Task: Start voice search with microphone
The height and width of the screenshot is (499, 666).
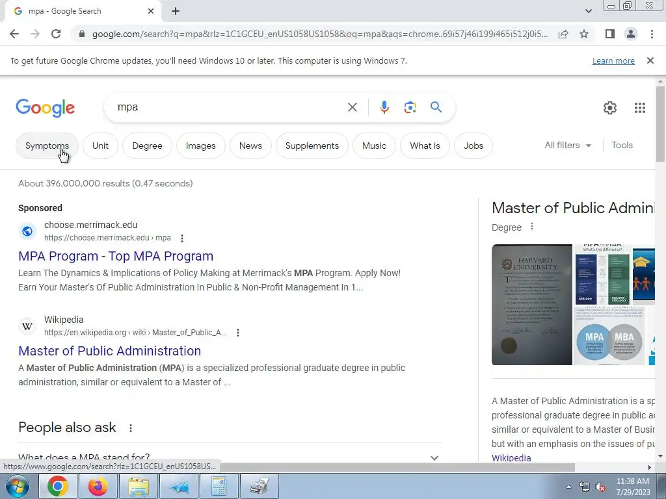Action: click(384, 107)
